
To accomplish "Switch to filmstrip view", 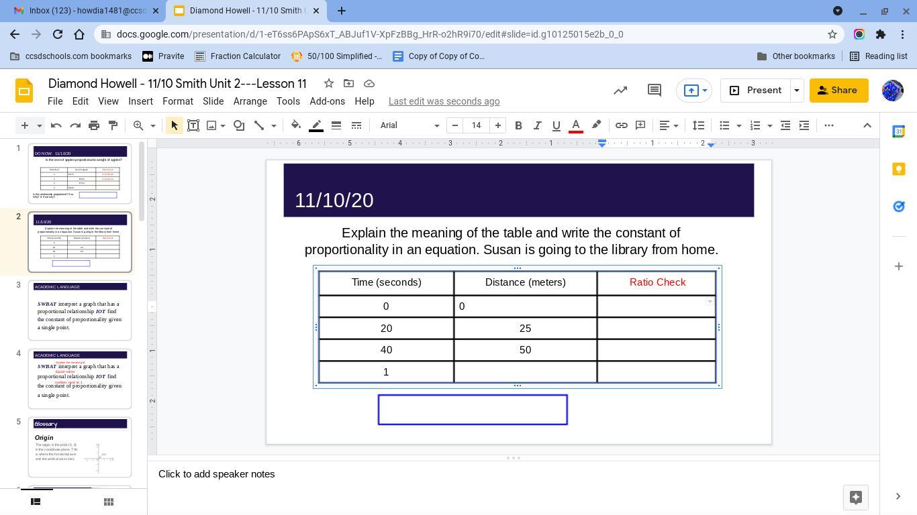I will 36,502.
